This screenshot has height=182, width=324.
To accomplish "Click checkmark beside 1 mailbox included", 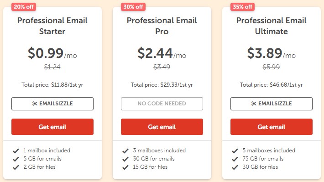I will pyautogui.click(x=16, y=151).
